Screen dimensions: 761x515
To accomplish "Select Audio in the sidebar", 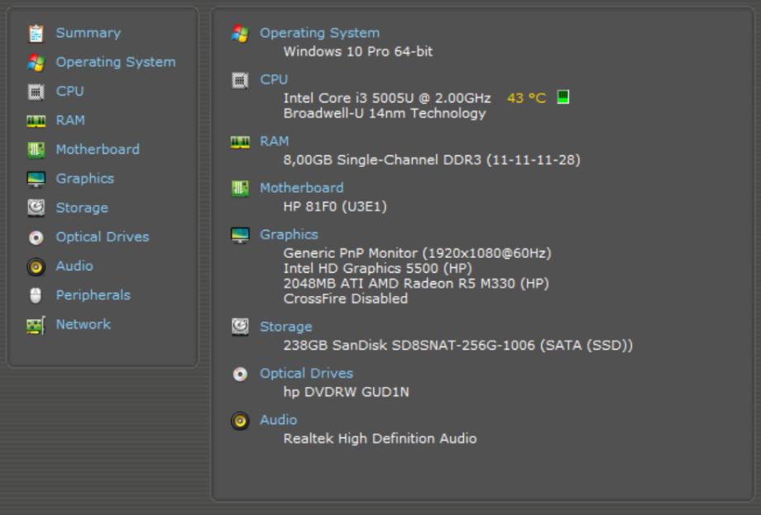I will point(74,265).
